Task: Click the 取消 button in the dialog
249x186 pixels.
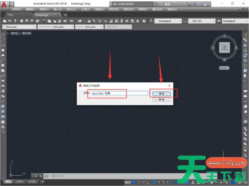Action: coord(161,100)
